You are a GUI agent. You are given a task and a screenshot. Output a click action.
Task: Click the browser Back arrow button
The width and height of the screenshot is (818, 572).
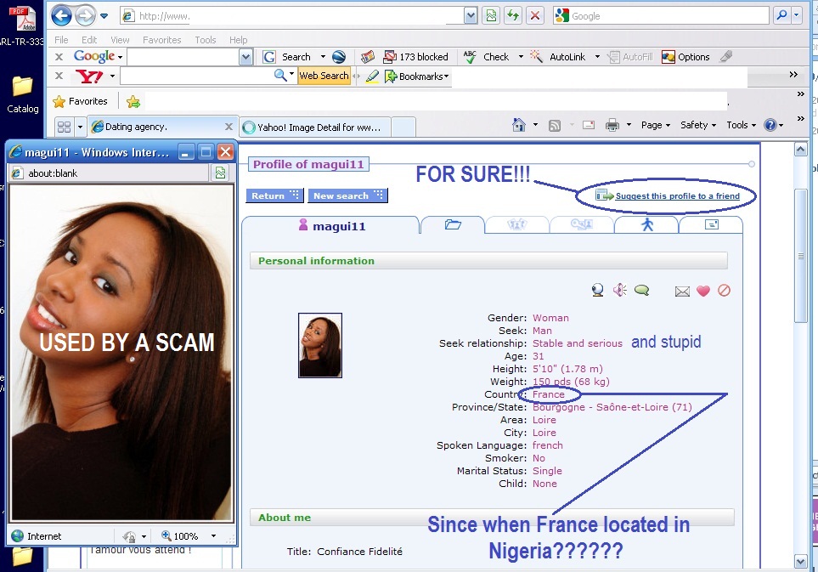tap(61, 15)
